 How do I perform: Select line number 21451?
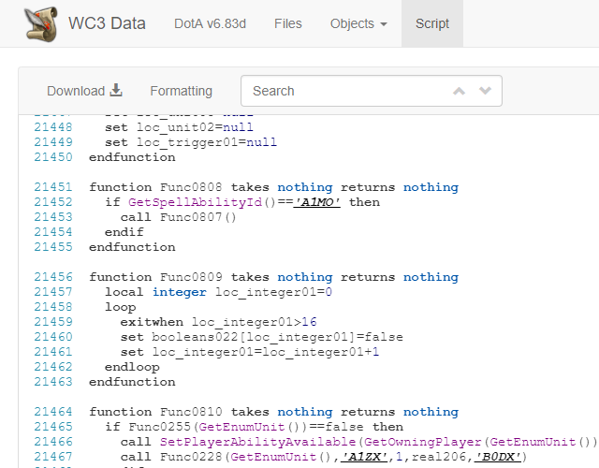53,187
